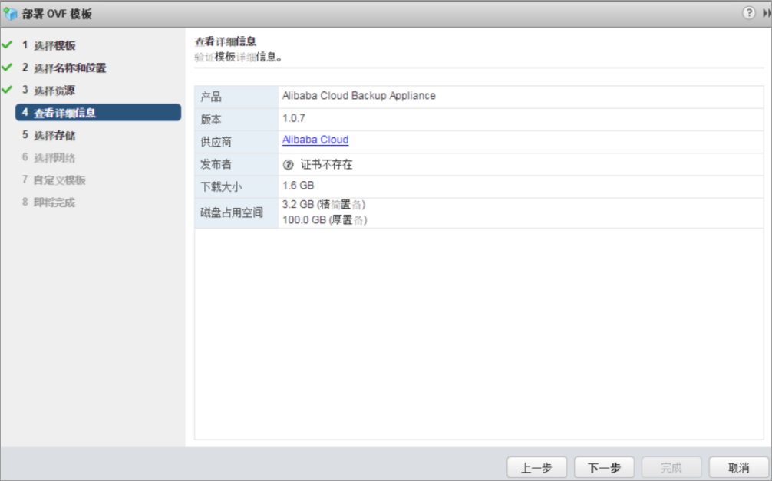
Task: Click the disabled 完成 button
Action: [x=671, y=467]
